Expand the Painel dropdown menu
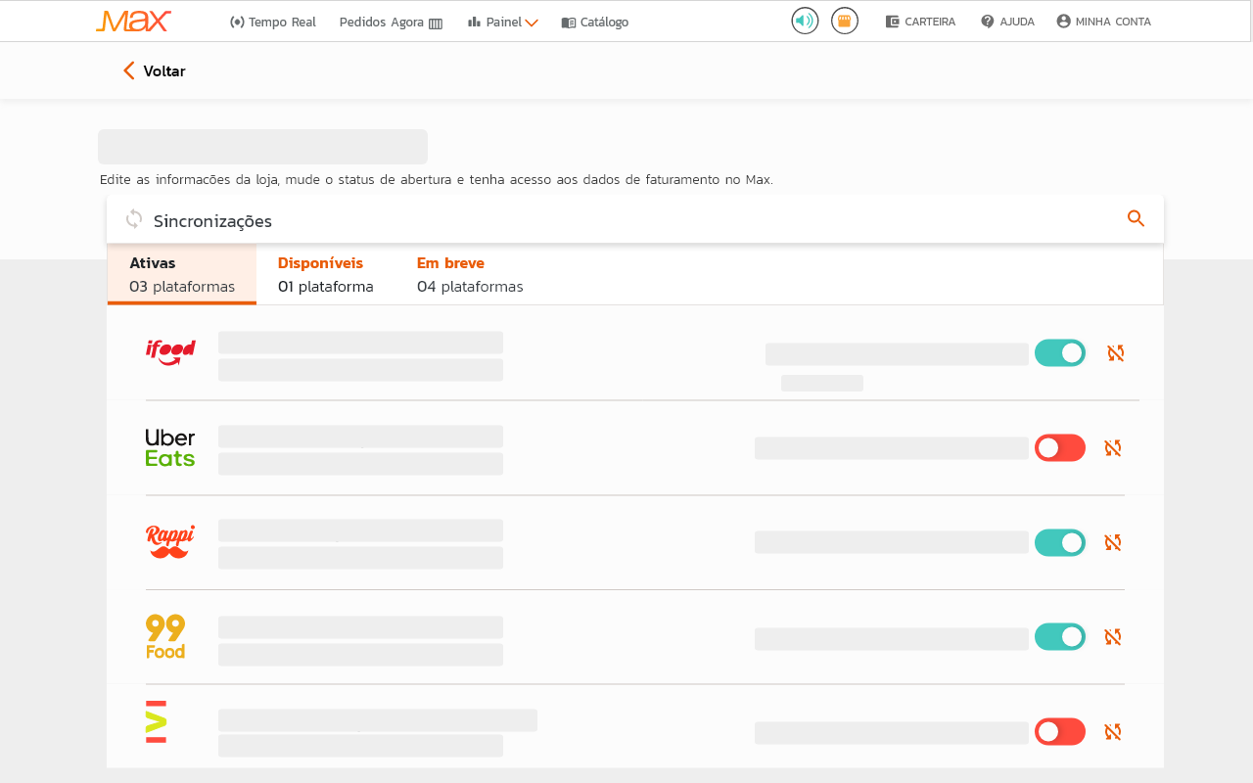The image size is (1253, 783). pyautogui.click(x=503, y=22)
